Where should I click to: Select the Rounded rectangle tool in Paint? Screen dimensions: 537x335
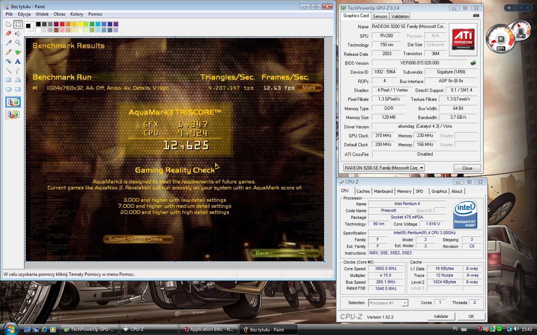click(x=18, y=89)
